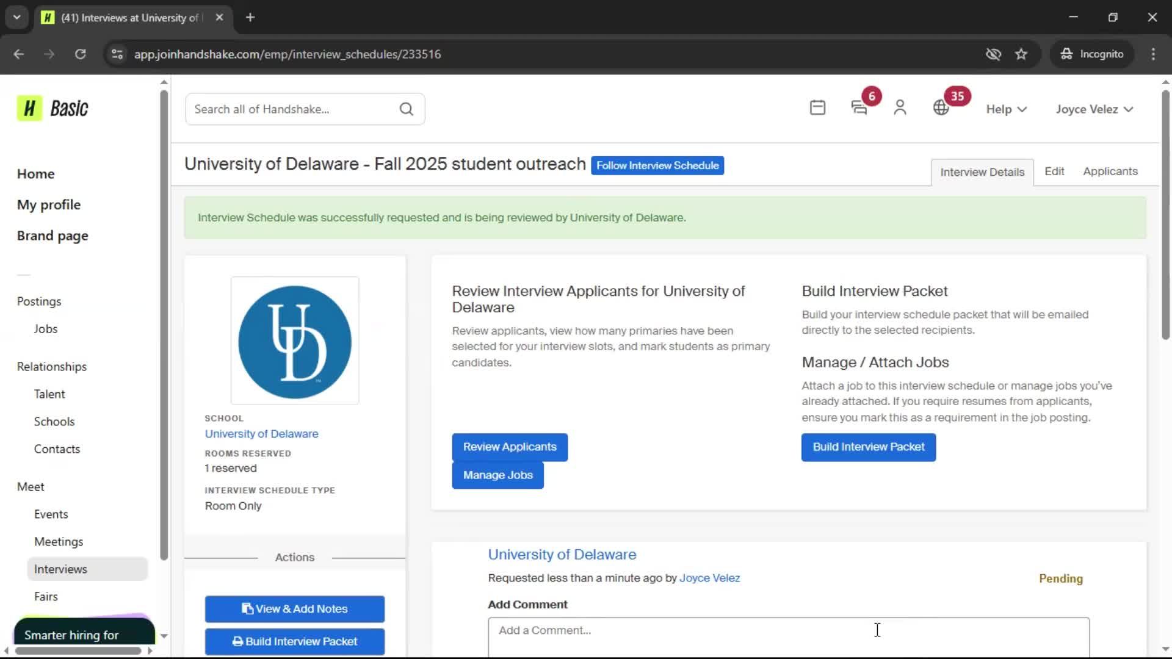Click the Pending status label
This screenshot has width=1172, height=659.
(1061, 579)
